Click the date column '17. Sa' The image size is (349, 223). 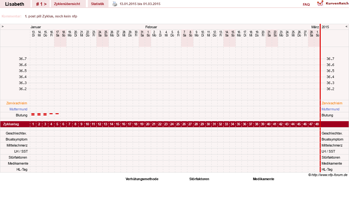pos(58,34)
